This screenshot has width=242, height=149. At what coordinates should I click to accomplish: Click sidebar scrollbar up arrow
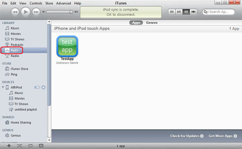[x=49, y=22]
